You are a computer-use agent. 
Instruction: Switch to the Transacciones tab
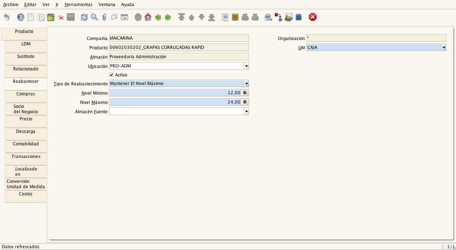pyautogui.click(x=26, y=159)
